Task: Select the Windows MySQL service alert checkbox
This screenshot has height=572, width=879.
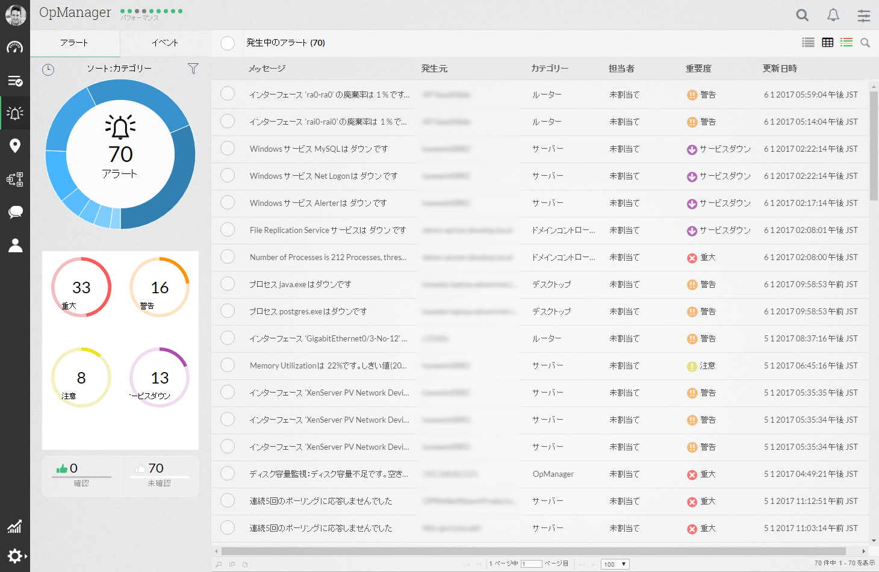Action: [x=228, y=148]
